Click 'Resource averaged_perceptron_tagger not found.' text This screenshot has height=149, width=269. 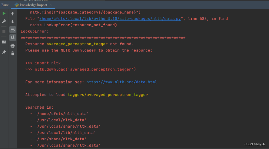coord(79,44)
